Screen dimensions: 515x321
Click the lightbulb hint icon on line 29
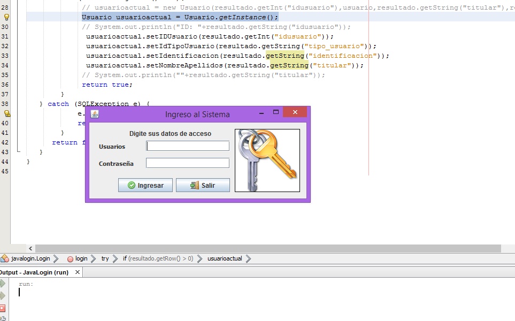(6, 17)
